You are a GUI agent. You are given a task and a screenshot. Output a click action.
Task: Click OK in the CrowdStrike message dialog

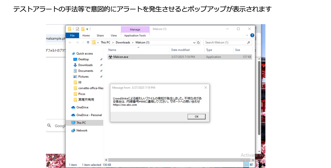tap(196, 117)
